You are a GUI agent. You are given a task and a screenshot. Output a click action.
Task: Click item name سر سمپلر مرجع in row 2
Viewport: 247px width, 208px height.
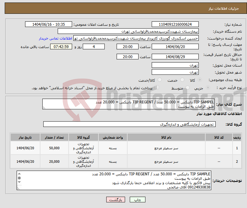pos(166,161)
